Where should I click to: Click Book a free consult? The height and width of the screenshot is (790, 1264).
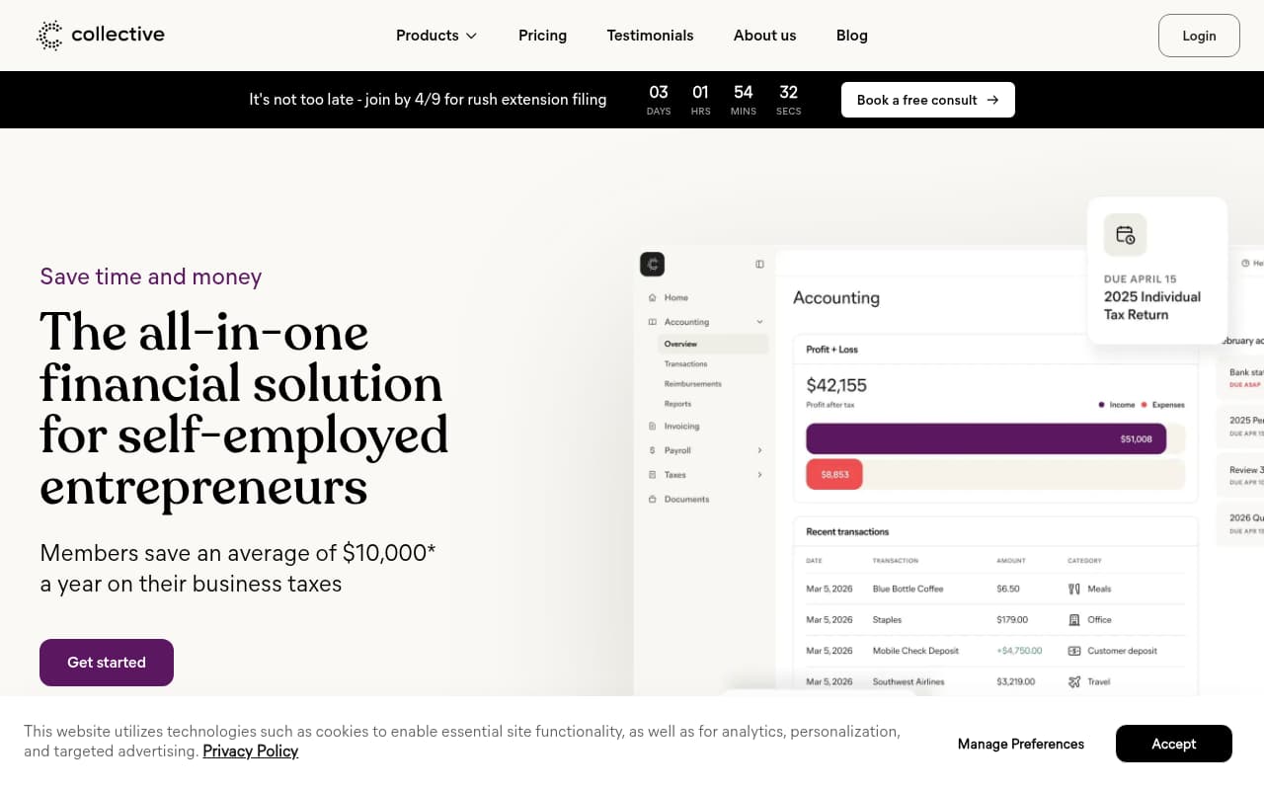point(927,100)
